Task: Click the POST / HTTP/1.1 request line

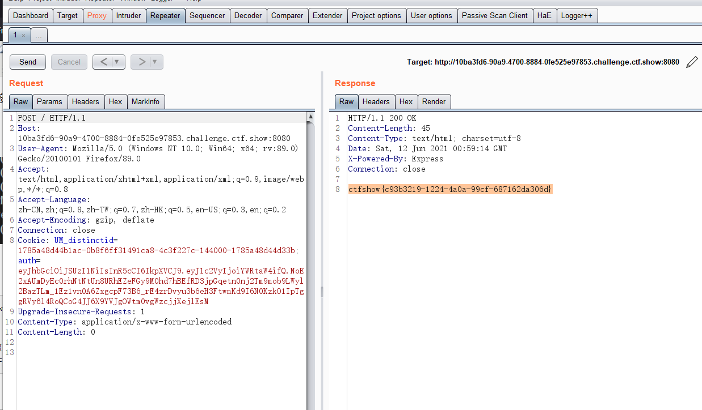Action: click(52, 118)
